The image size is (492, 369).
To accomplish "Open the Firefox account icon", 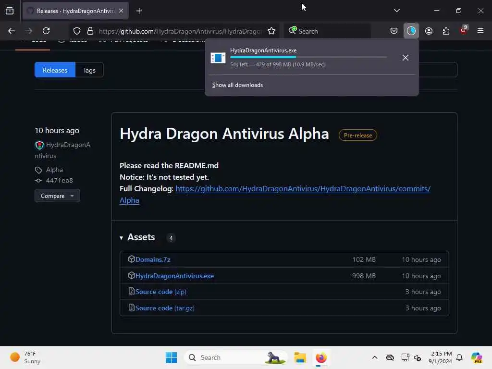I will [429, 31].
